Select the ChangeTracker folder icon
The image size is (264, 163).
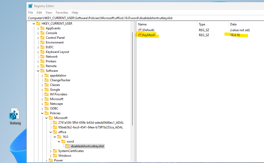coord(47,80)
